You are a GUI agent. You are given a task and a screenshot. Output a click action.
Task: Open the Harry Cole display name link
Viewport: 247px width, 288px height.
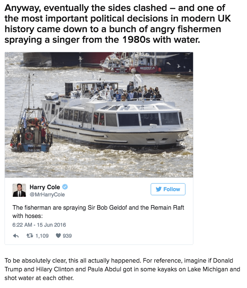point(45,187)
